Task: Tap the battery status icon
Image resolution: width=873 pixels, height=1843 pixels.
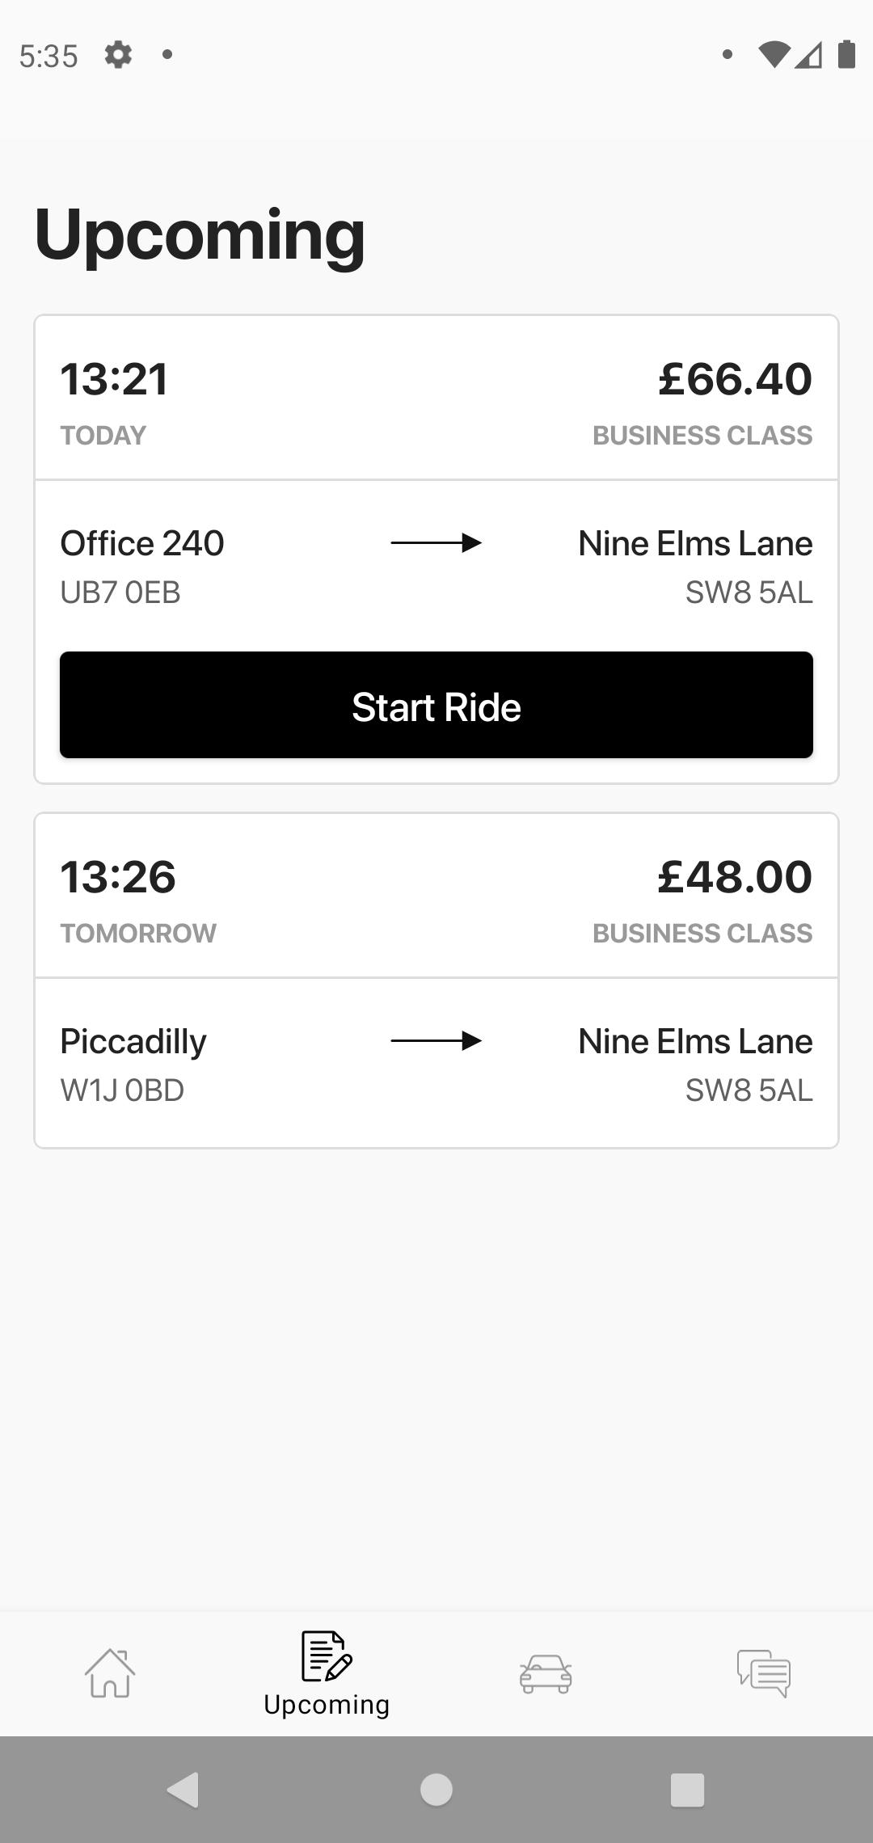Action: 846,54
